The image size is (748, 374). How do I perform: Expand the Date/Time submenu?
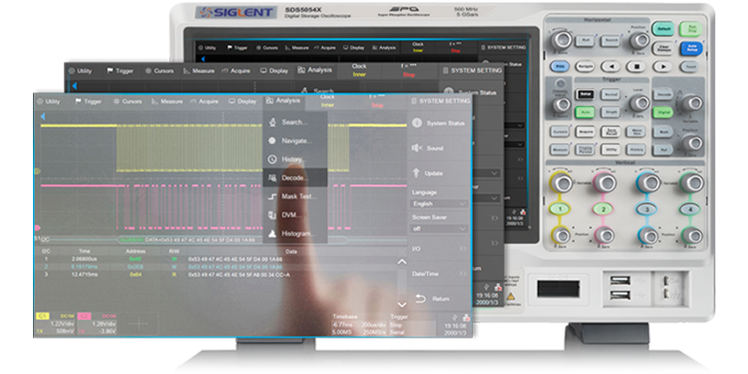click(465, 274)
